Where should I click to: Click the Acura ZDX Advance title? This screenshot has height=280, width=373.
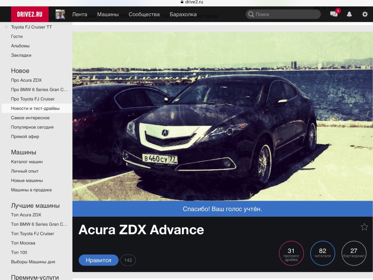click(x=141, y=230)
